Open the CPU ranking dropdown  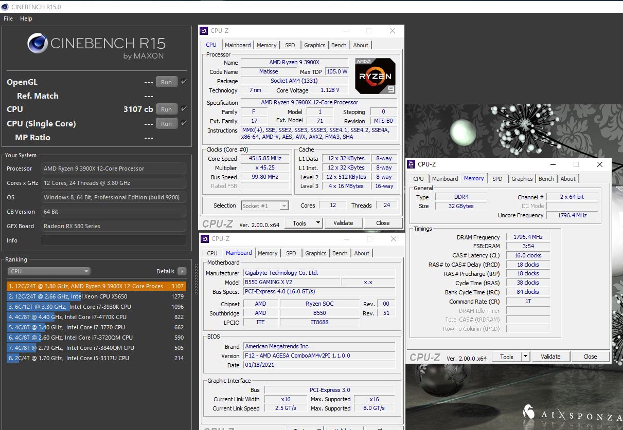(x=49, y=271)
